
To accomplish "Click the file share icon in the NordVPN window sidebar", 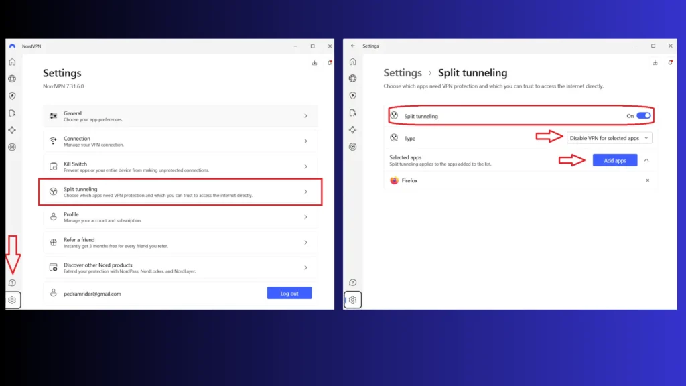I will pyautogui.click(x=12, y=113).
